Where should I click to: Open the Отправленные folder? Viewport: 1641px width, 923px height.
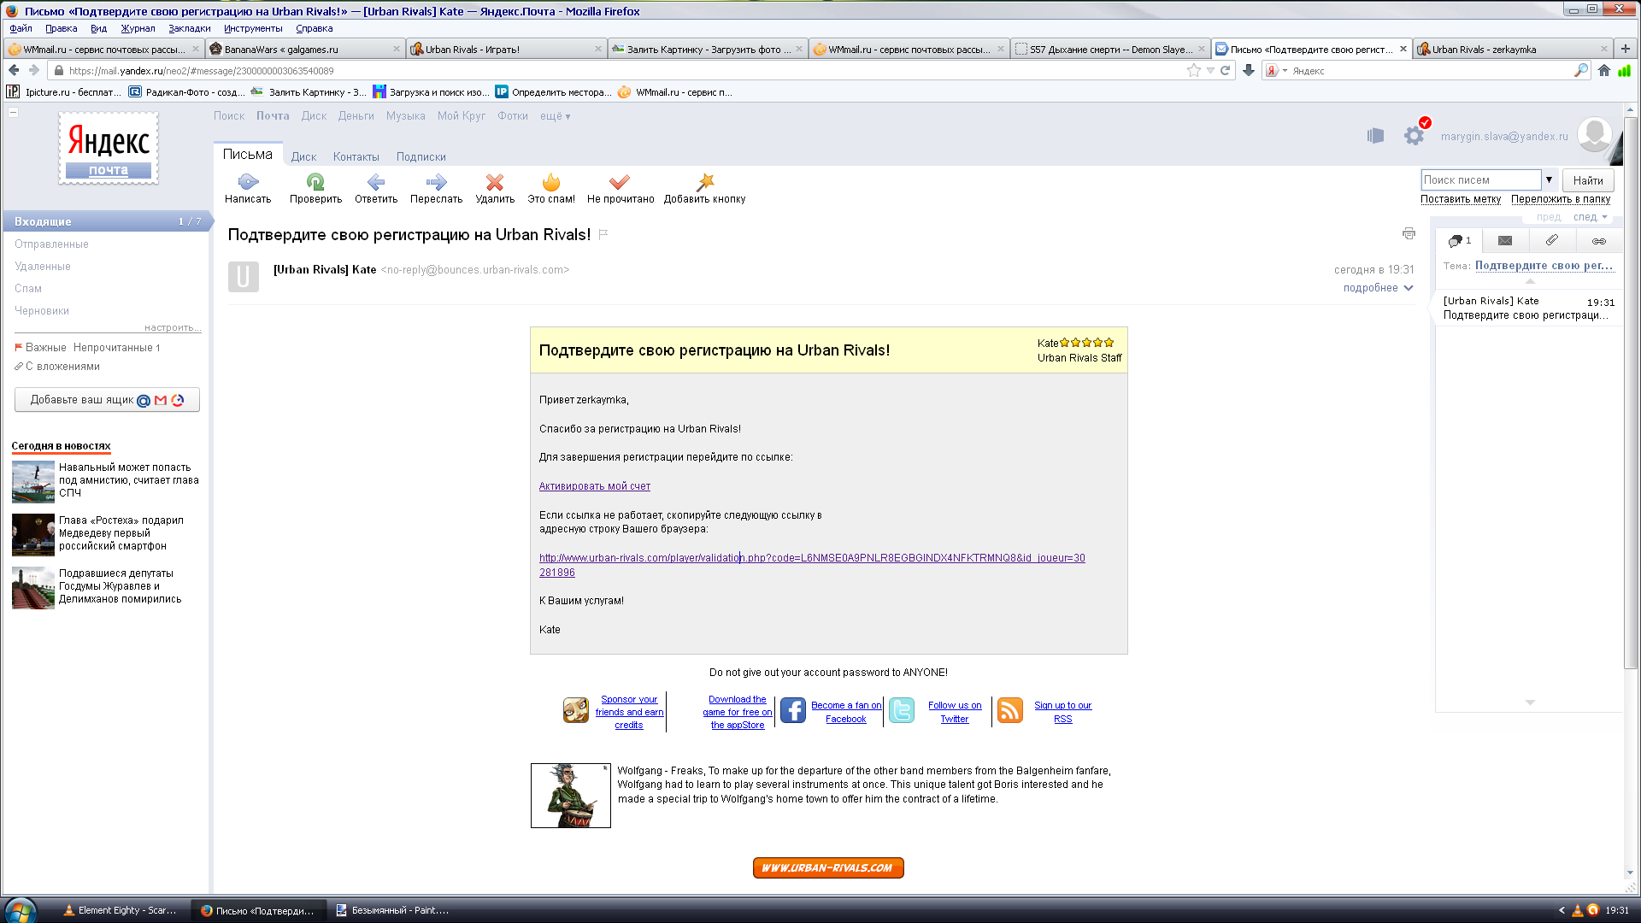point(51,244)
